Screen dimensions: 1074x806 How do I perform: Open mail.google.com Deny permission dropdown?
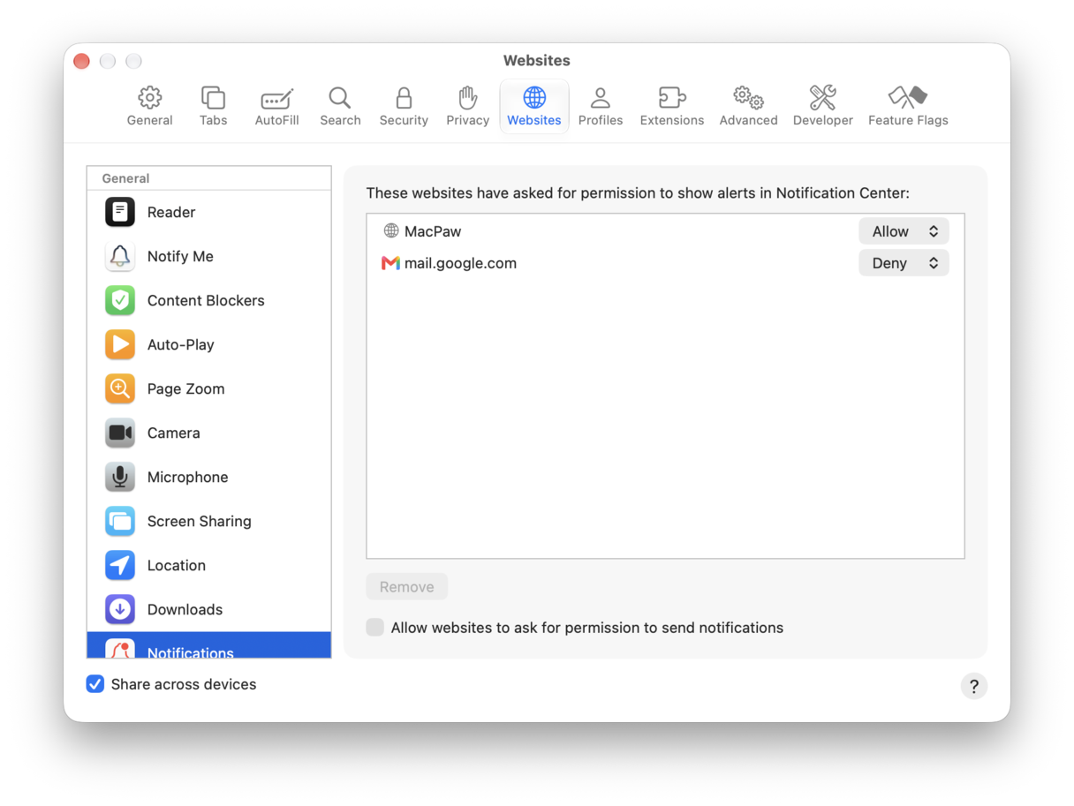[904, 263]
